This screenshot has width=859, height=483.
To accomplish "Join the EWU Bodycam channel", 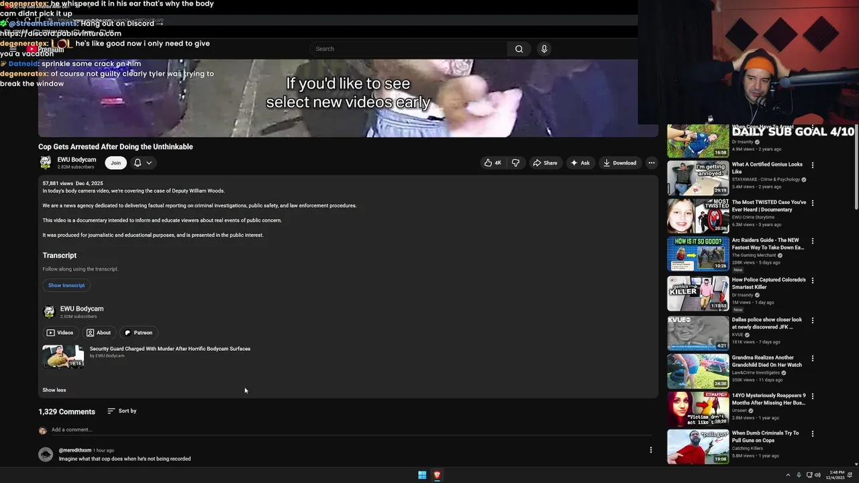I will (115, 163).
